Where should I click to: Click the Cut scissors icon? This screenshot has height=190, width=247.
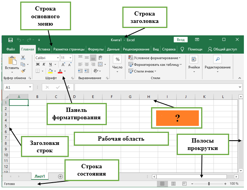click(x=23, y=58)
